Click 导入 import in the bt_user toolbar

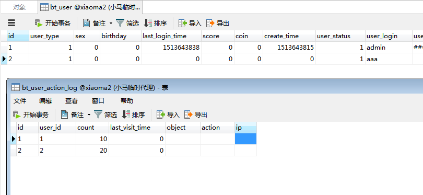[190, 23]
